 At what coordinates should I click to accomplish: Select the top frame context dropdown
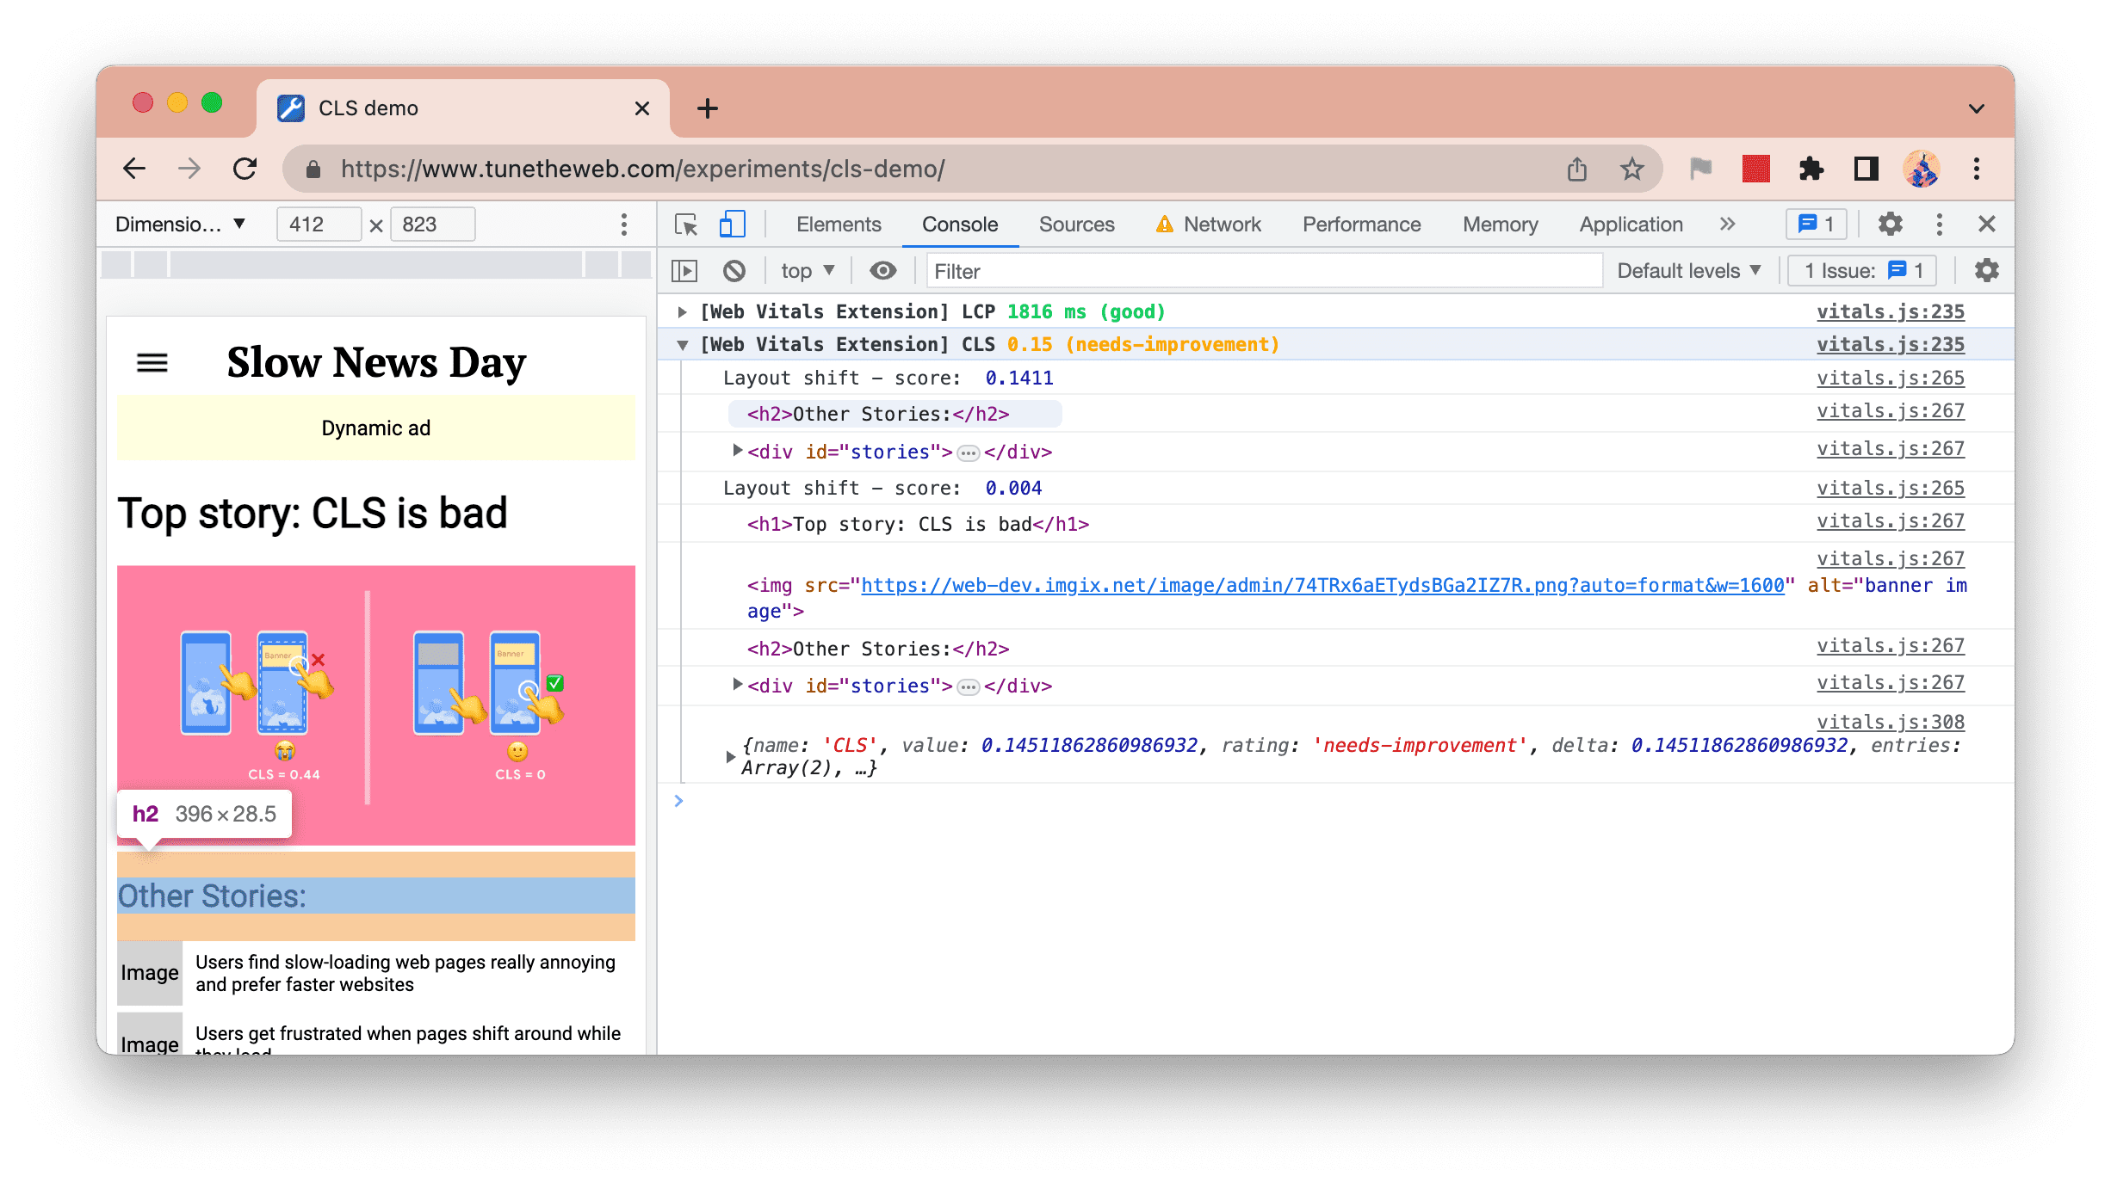click(809, 273)
